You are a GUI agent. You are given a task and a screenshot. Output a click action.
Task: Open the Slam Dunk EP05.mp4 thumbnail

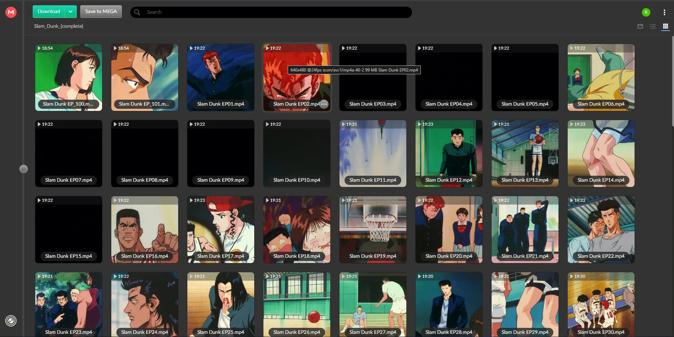(525, 77)
